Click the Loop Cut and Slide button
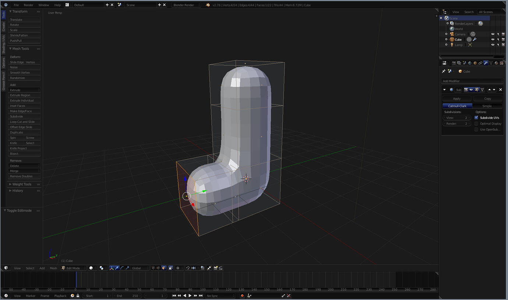The width and height of the screenshot is (508, 300). click(24, 122)
